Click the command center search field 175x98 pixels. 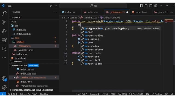(x=93, y=6)
